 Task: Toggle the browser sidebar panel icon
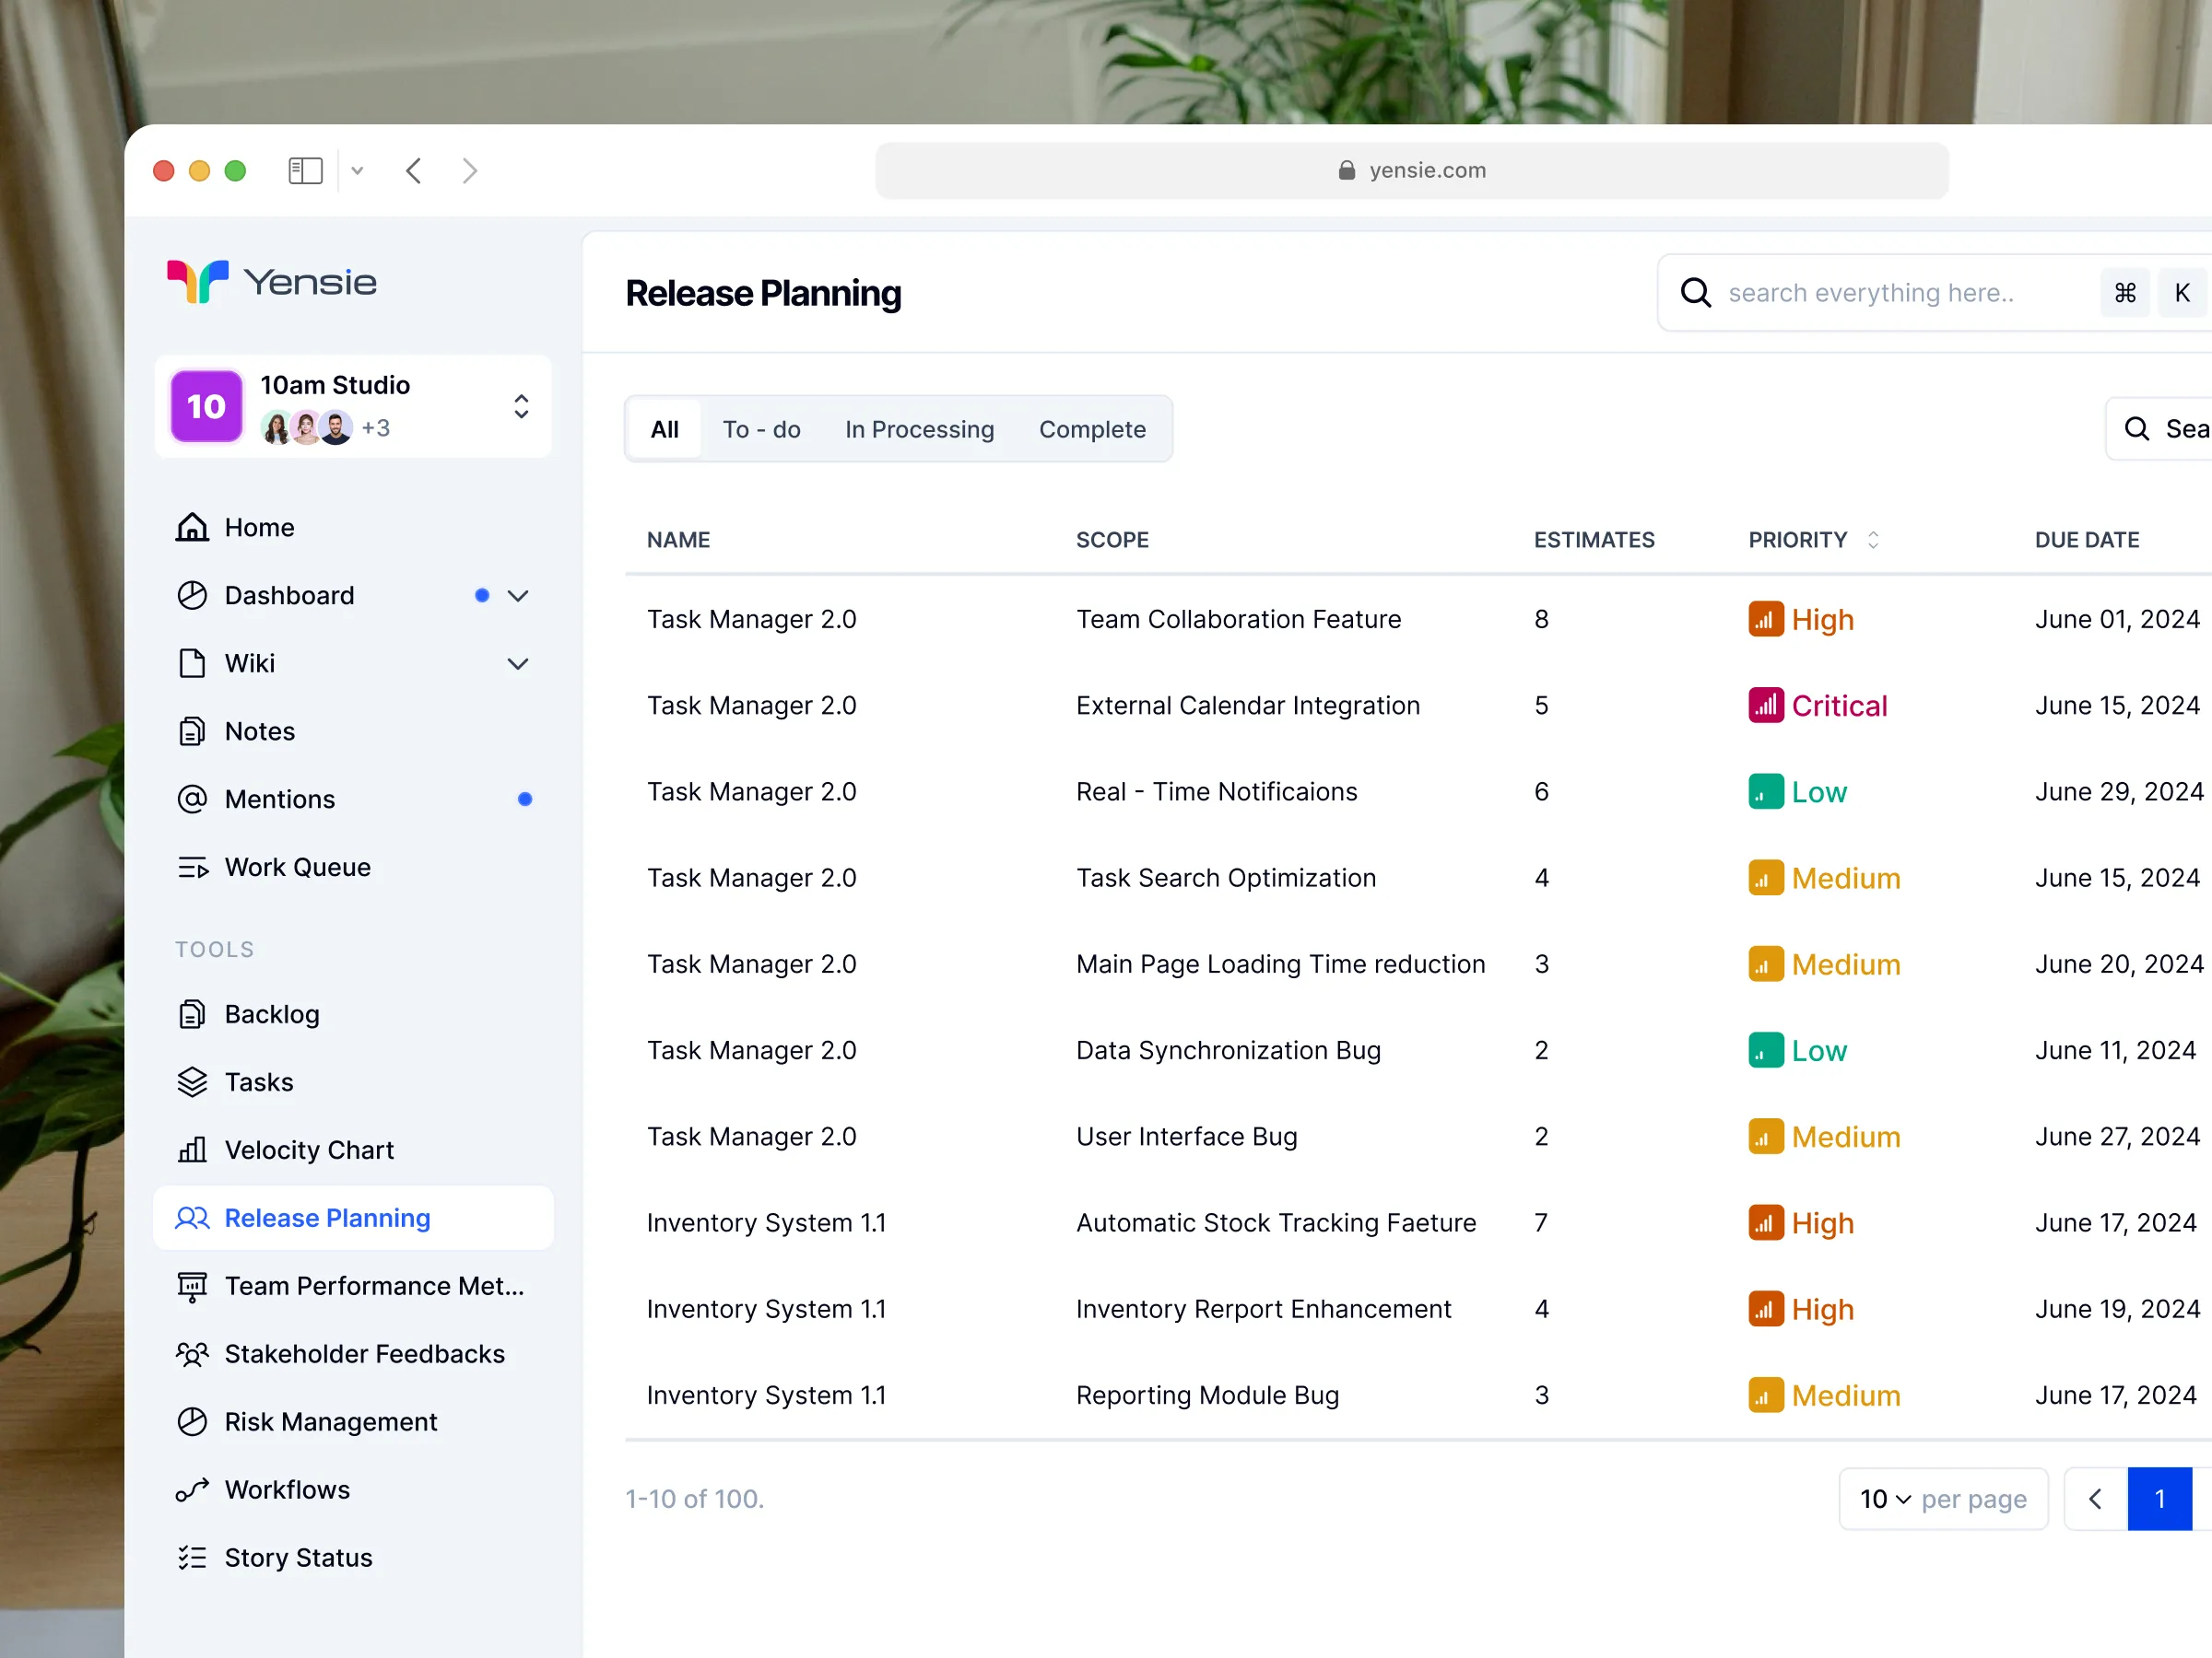305,171
